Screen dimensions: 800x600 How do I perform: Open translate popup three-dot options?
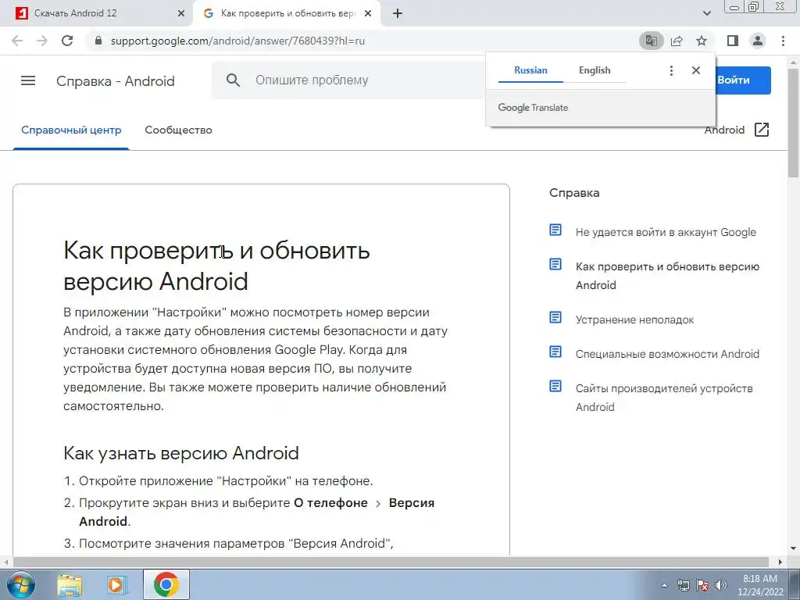coord(671,70)
